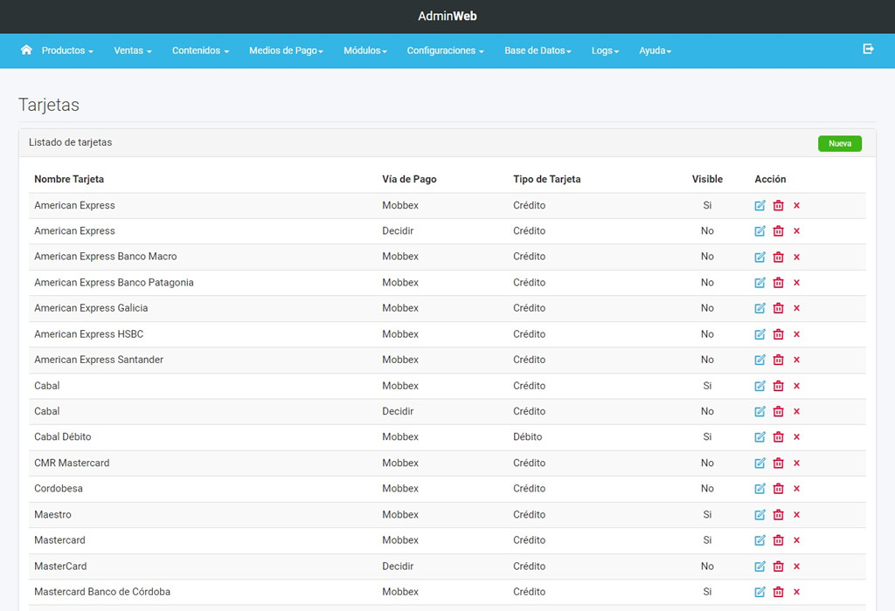Click the AdminWeb title link
Image resolution: width=895 pixels, height=611 pixels.
[x=447, y=17]
